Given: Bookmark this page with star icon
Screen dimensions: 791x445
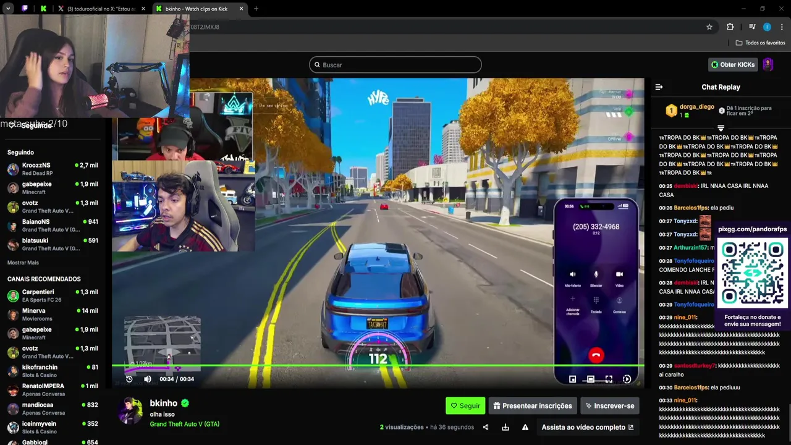Looking at the screenshot, I should (709, 27).
